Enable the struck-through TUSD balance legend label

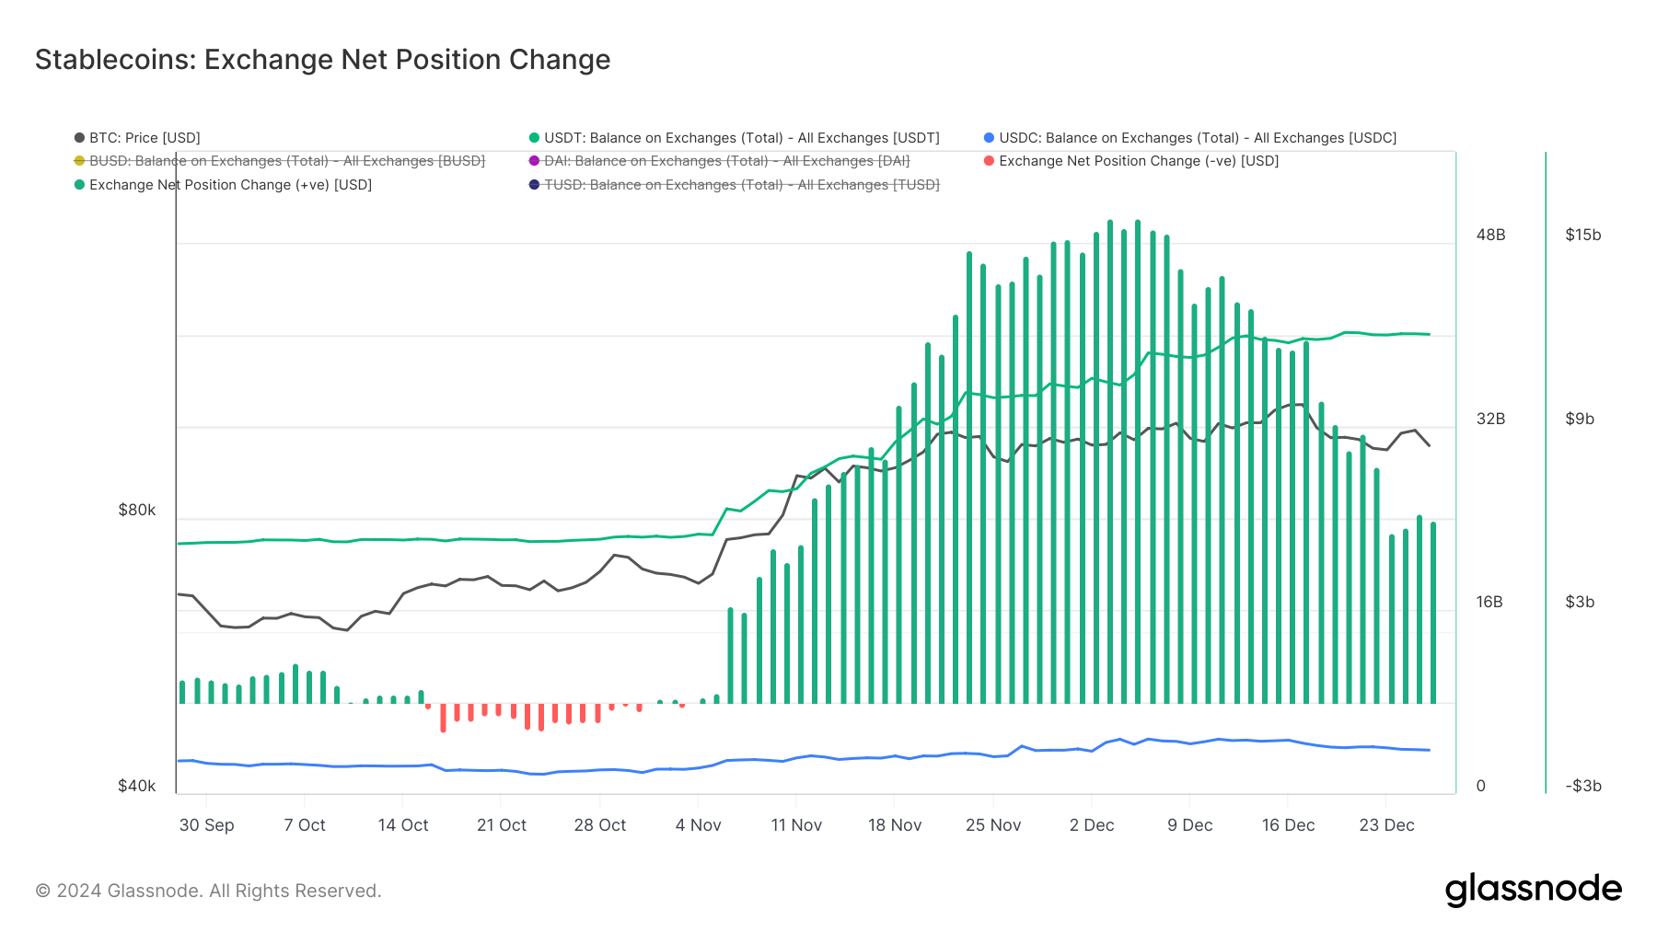(741, 185)
